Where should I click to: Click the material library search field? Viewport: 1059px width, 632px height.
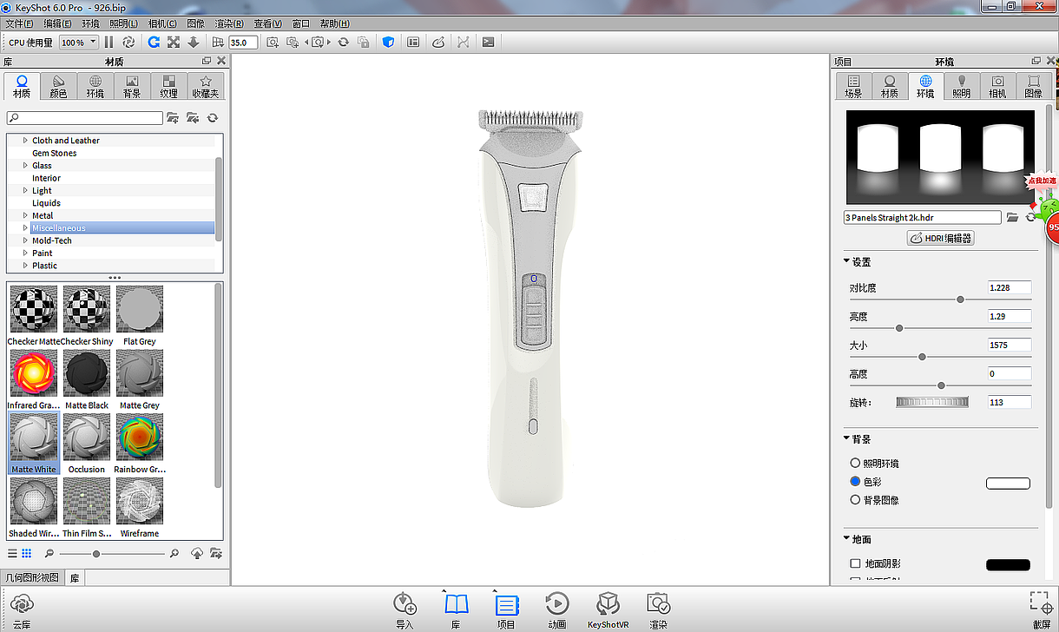[85, 118]
